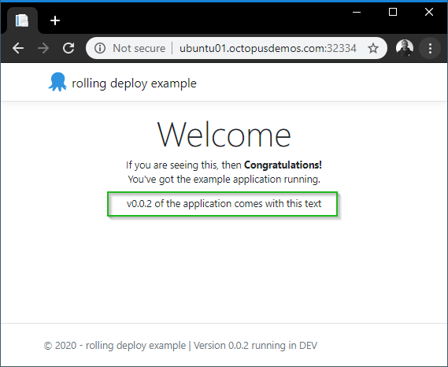The height and width of the screenshot is (367, 448).
Task: Open a new tab with the plus
Action: (x=55, y=20)
